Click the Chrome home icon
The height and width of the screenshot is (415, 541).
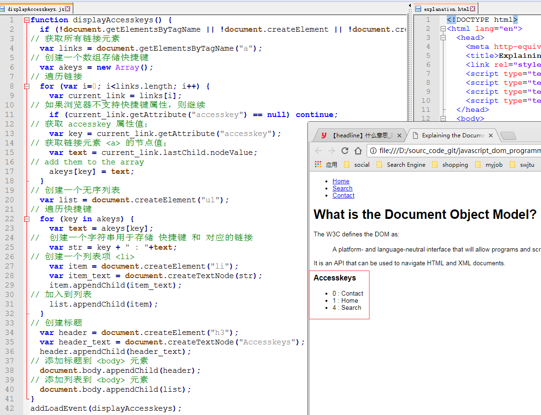(x=358, y=151)
